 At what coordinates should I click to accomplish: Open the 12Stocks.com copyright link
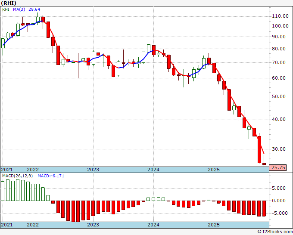coord(275,232)
